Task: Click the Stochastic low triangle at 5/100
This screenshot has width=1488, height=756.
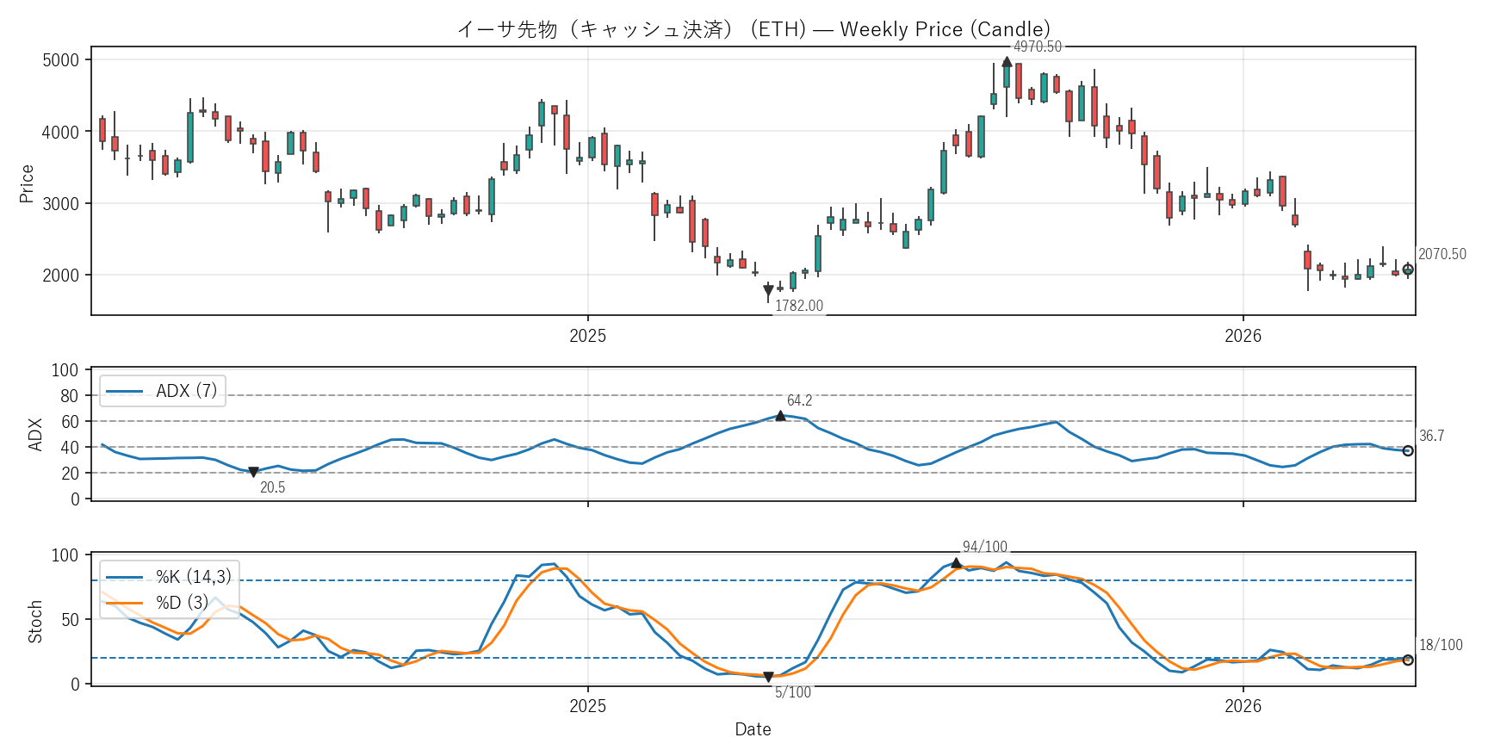Action: [768, 677]
